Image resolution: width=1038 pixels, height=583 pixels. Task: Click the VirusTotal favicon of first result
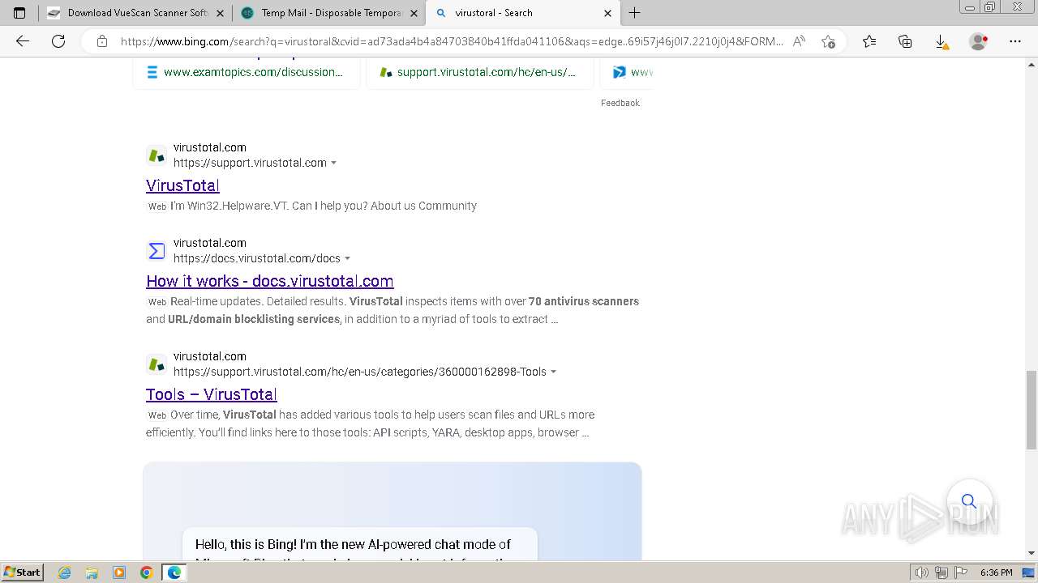157,155
